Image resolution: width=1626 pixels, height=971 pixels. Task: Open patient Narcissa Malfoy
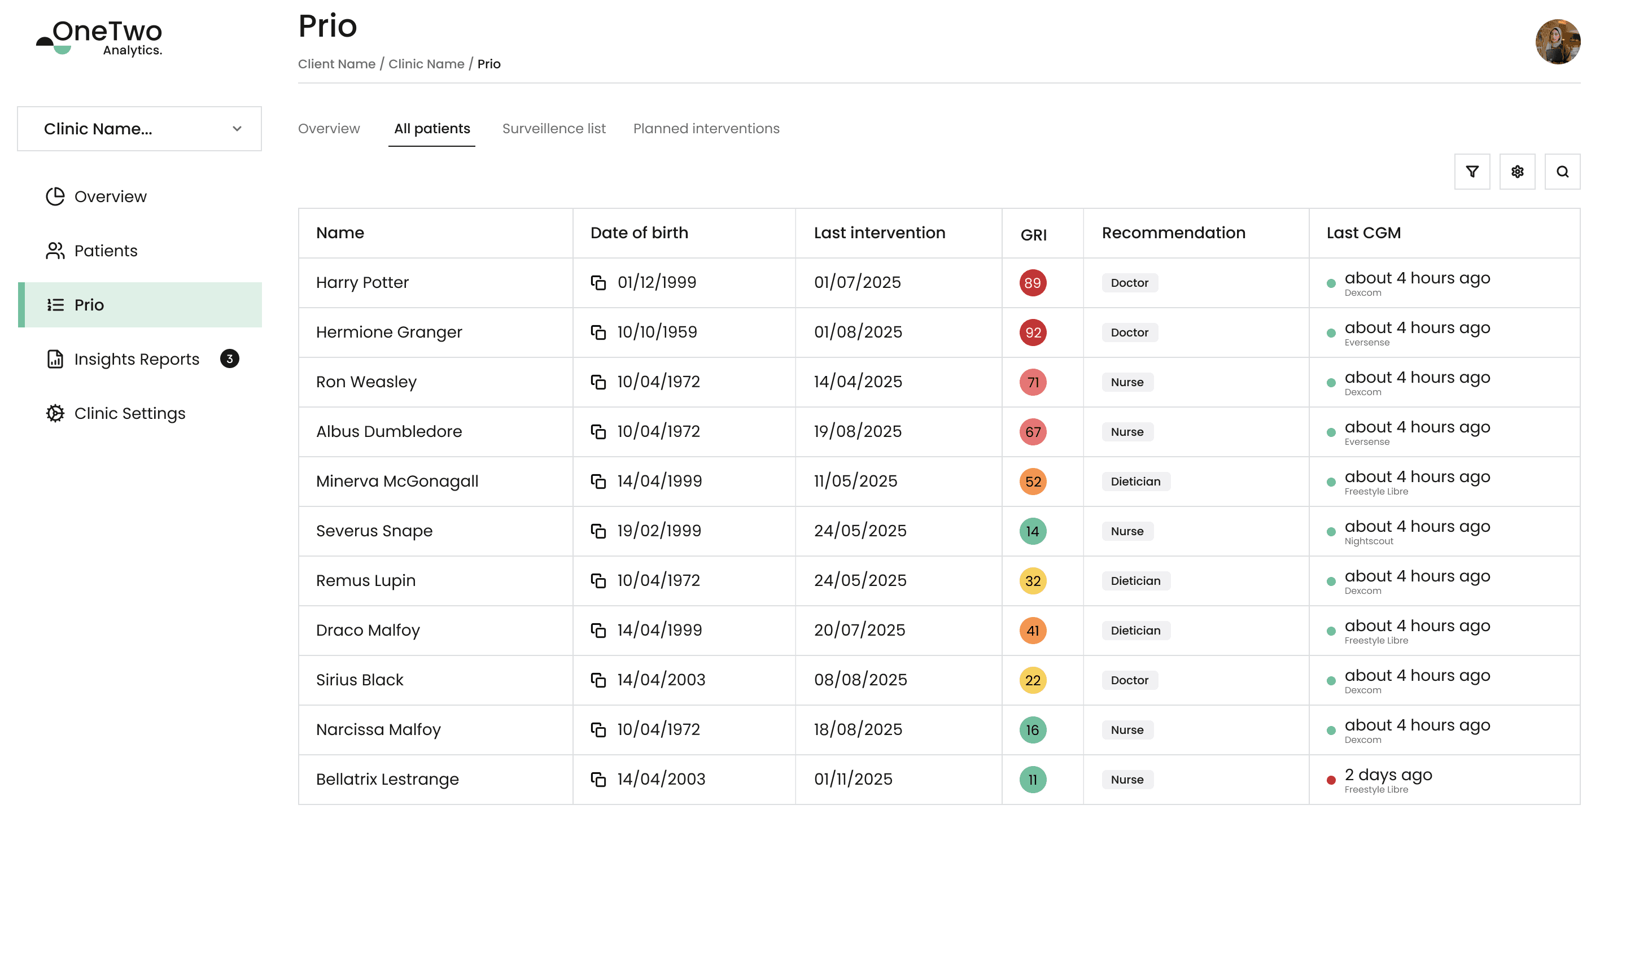[x=378, y=729]
